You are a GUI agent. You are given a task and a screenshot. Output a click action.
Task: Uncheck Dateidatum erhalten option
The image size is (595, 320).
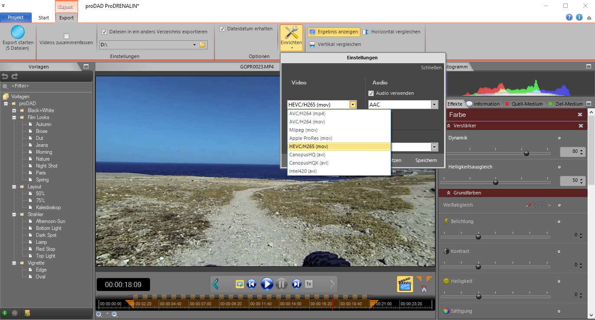point(222,29)
